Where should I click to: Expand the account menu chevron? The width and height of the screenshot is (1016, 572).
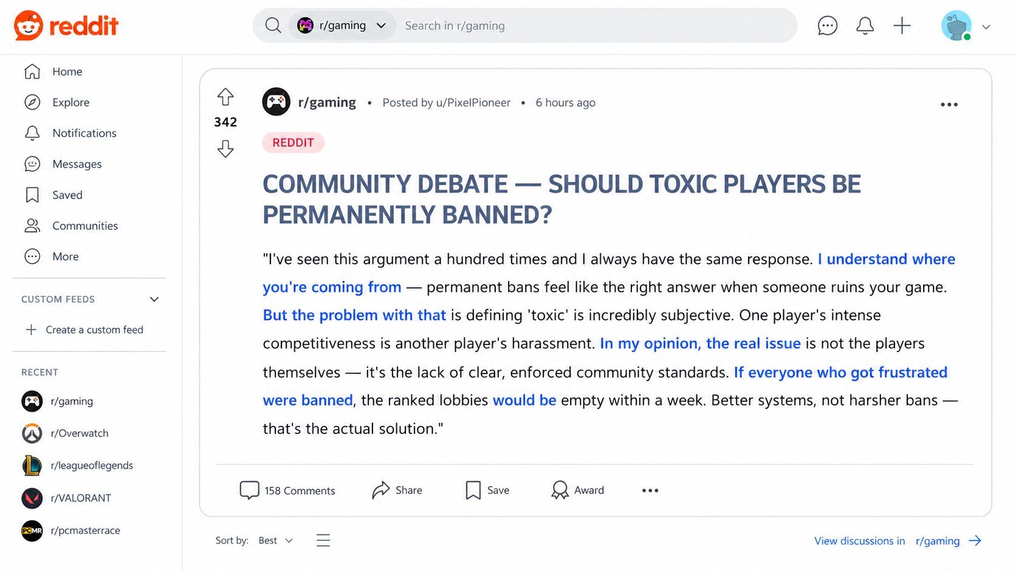986,27
